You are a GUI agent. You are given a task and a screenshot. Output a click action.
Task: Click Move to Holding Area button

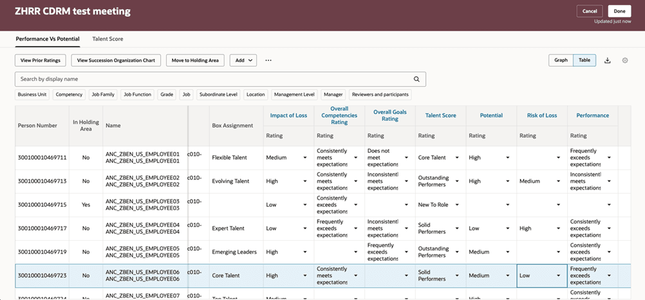tap(196, 60)
